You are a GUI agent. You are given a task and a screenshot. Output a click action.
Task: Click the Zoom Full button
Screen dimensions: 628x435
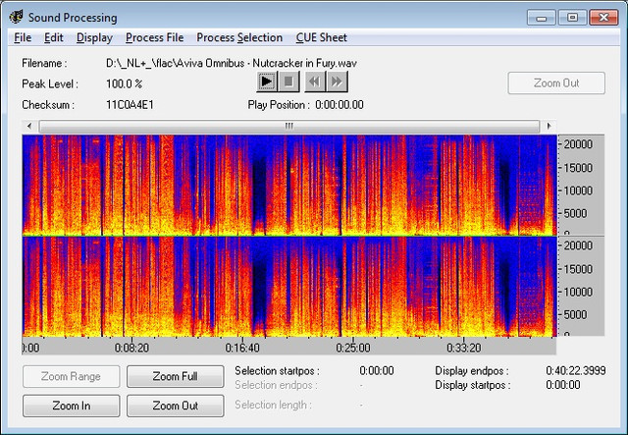point(175,376)
